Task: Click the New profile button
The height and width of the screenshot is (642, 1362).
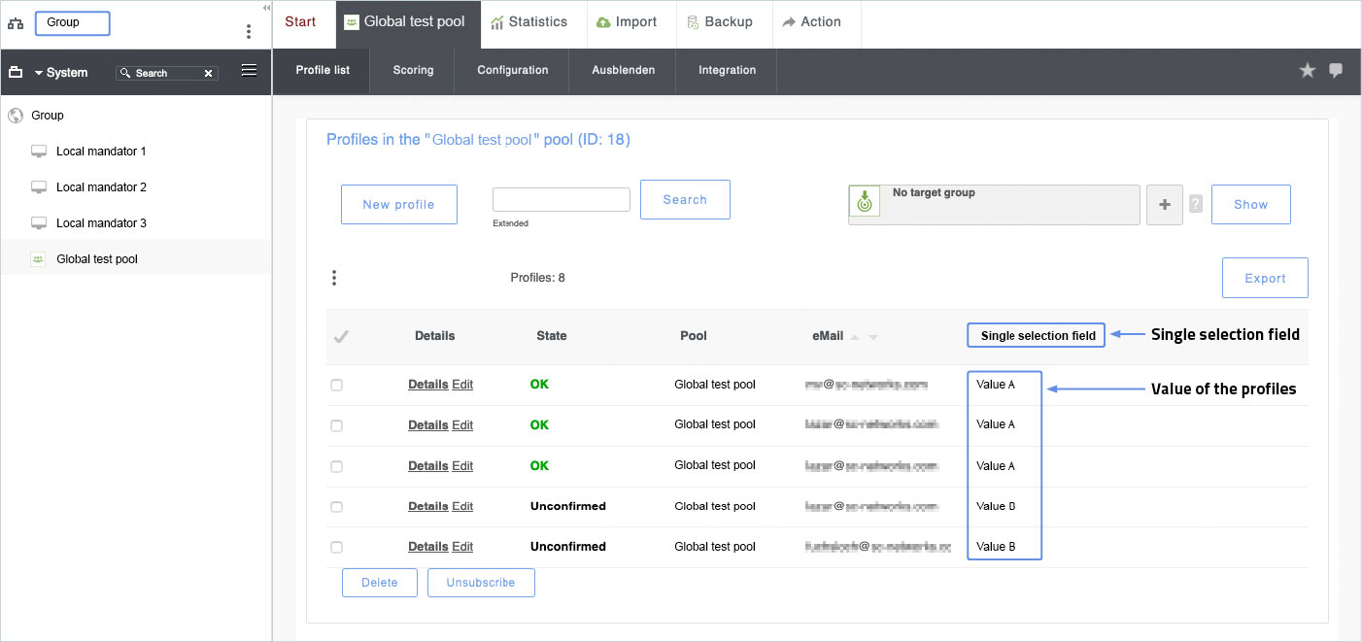Action: point(398,205)
